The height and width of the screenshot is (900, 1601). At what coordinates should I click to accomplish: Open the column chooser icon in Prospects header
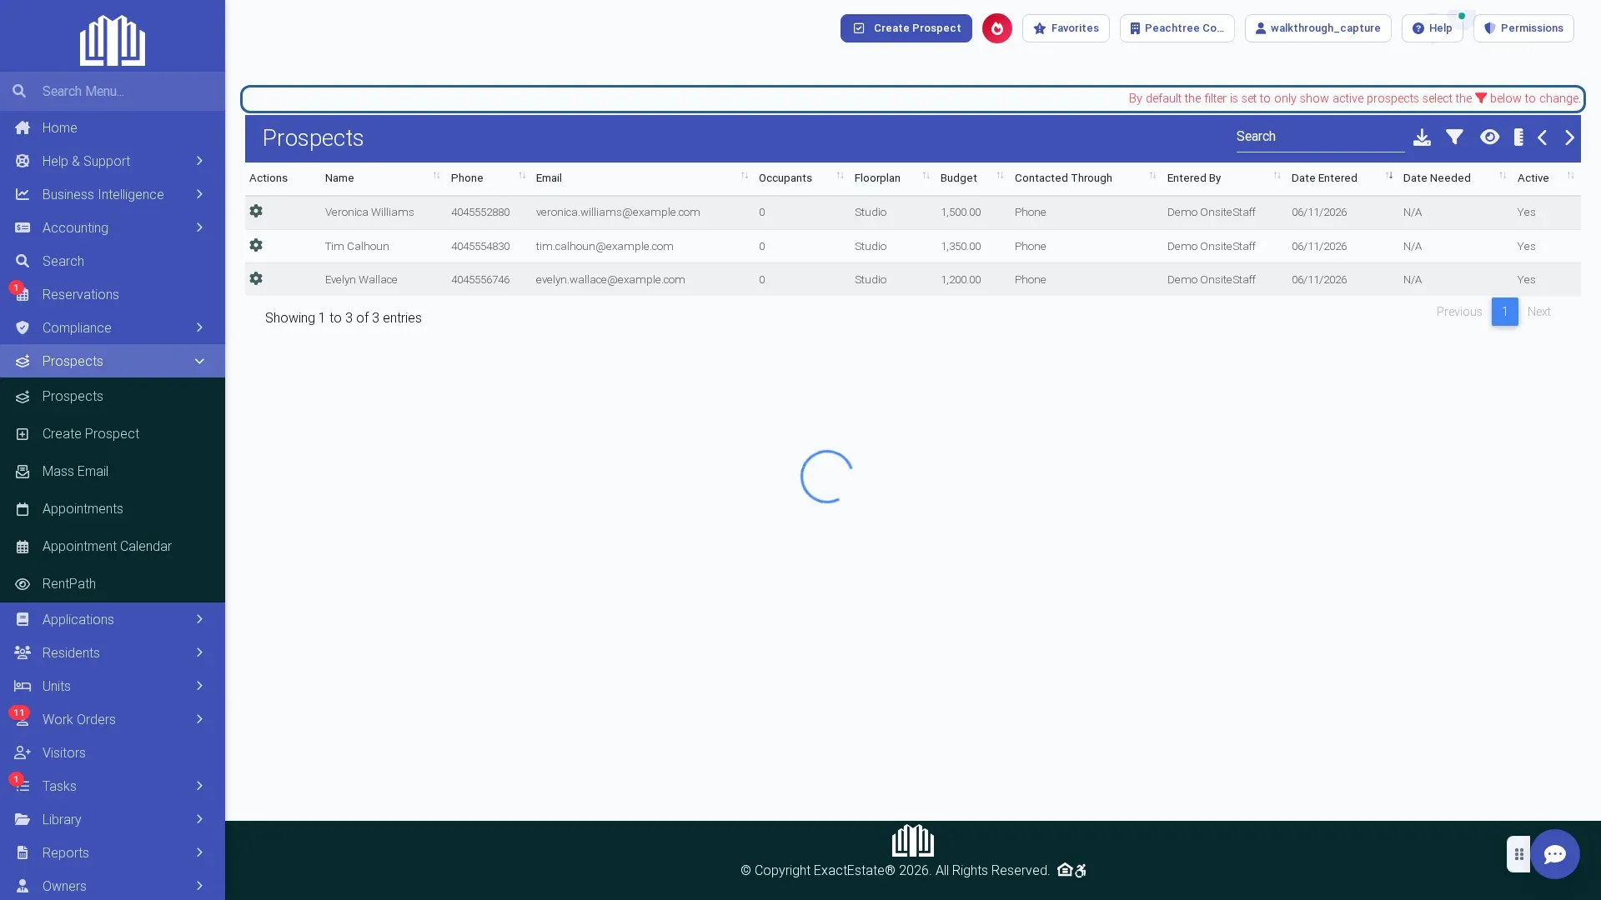tap(1518, 137)
